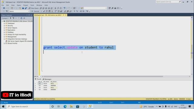Expand the Security node
This screenshot has height=109, width=194.
pos(4,25)
